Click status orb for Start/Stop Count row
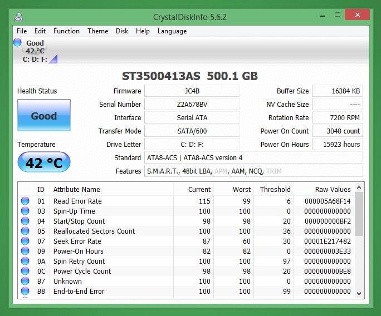Viewport: 381px width, 316px height. click(25, 221)
